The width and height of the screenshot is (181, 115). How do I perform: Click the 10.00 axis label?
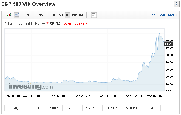point(169,84)
